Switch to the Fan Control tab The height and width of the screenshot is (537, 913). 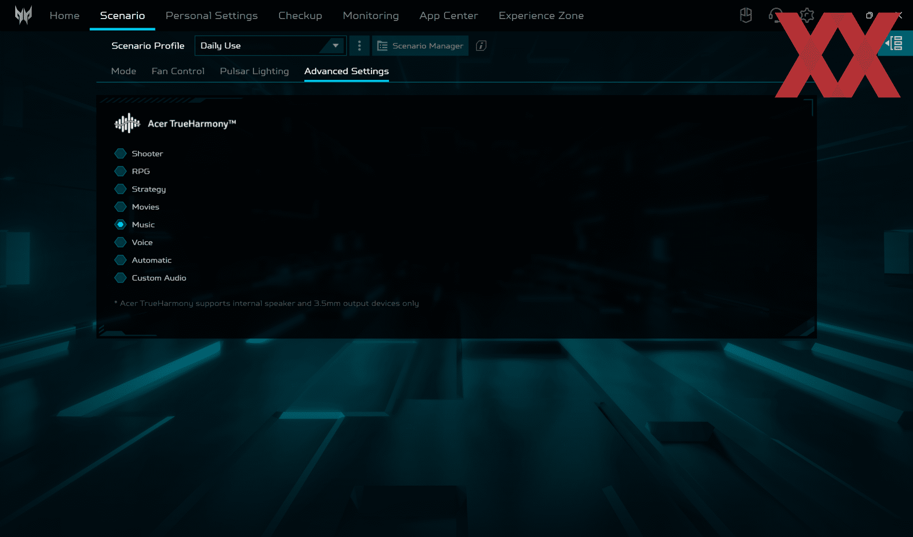pos(178,71)
